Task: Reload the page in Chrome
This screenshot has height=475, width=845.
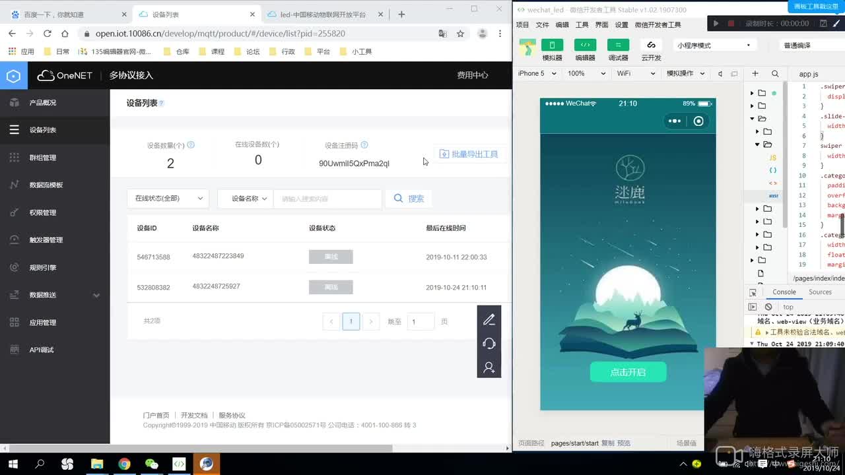Action: point(48,34)
